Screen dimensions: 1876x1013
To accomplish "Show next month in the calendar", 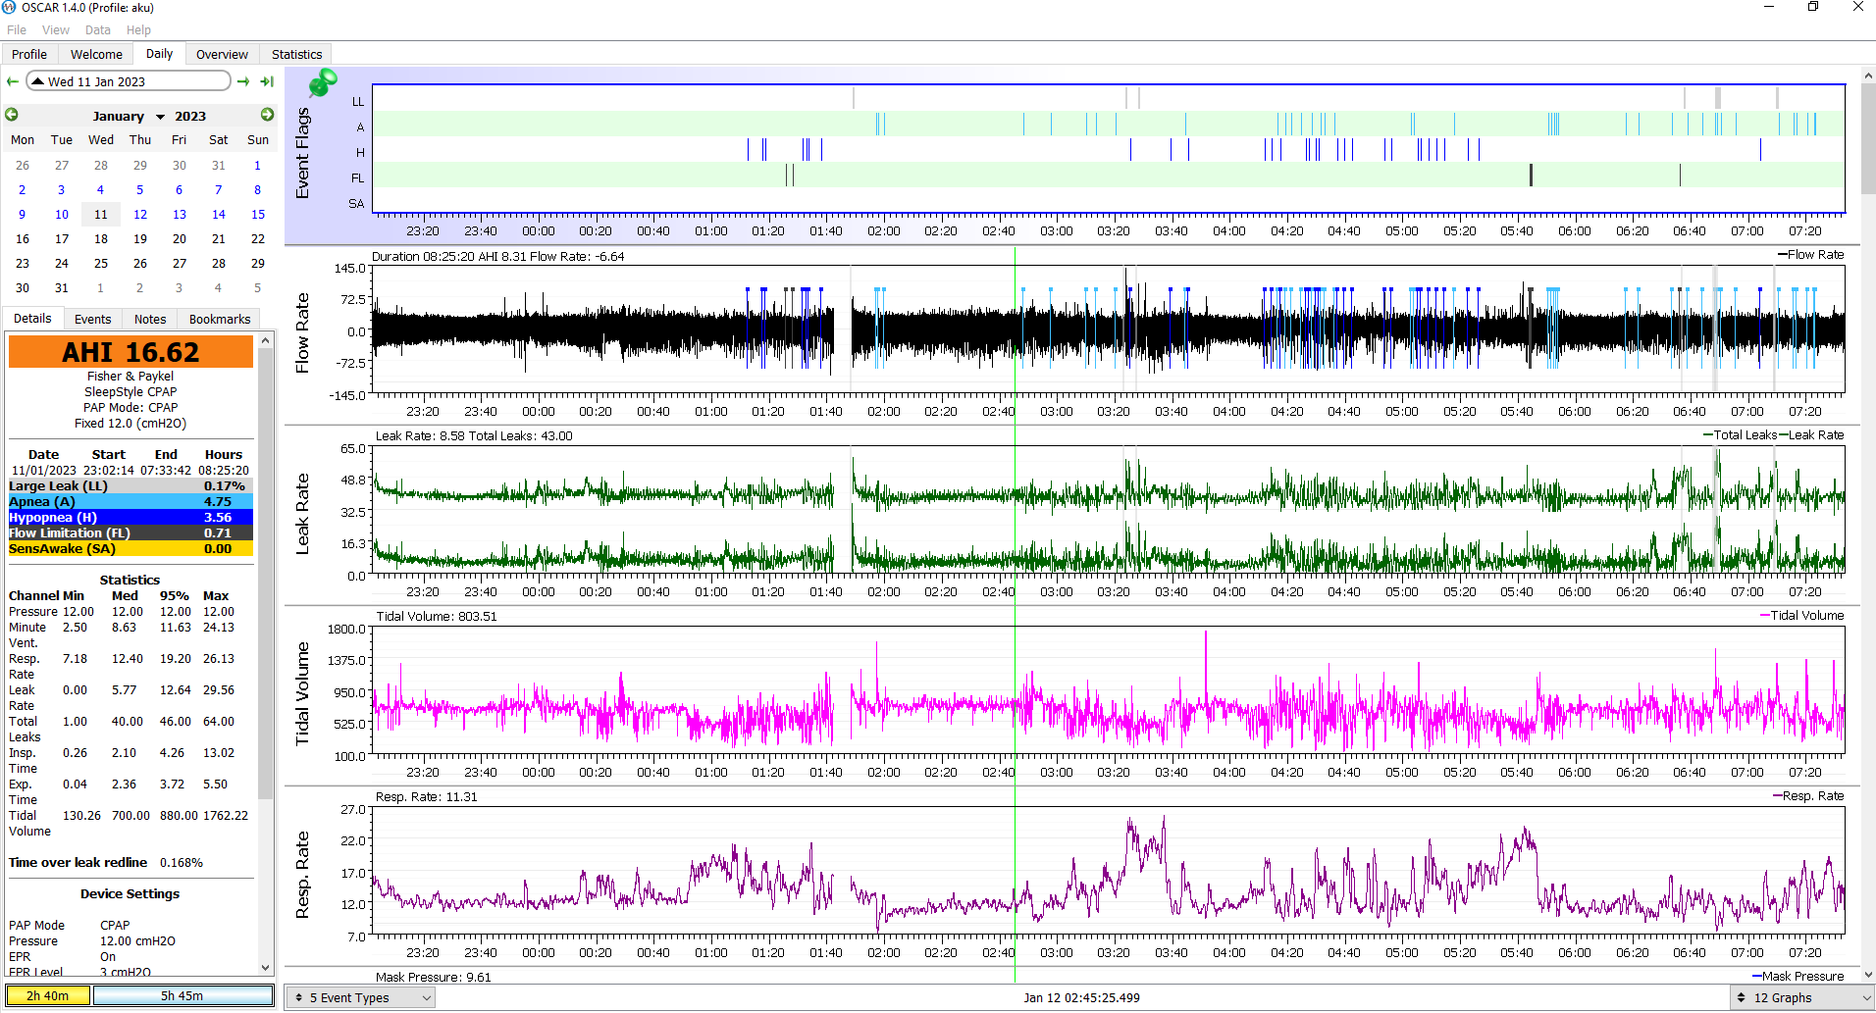I will (x=267, y=115).
